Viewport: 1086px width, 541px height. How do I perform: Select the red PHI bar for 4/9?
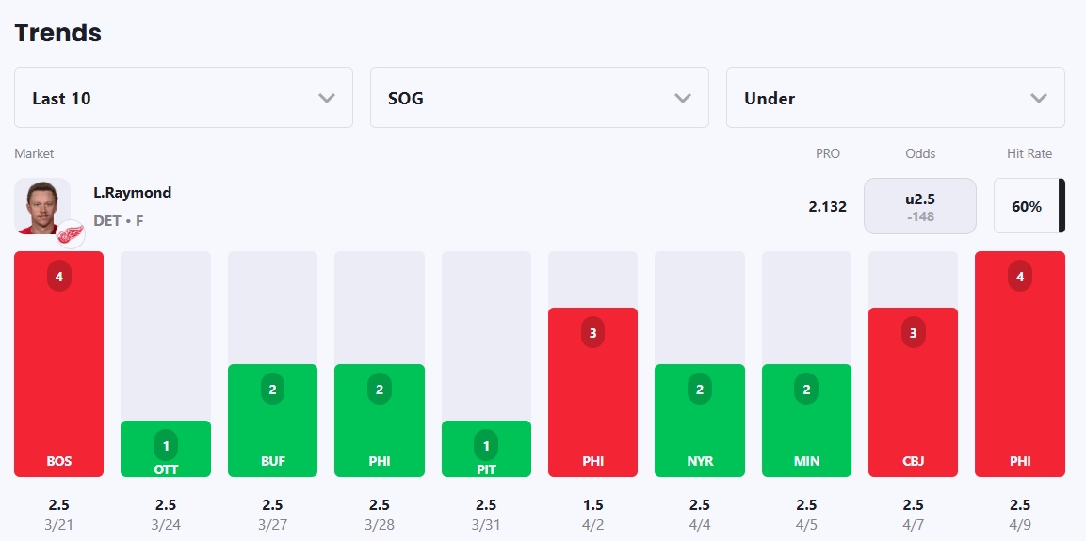click(x=1020, y=364)
